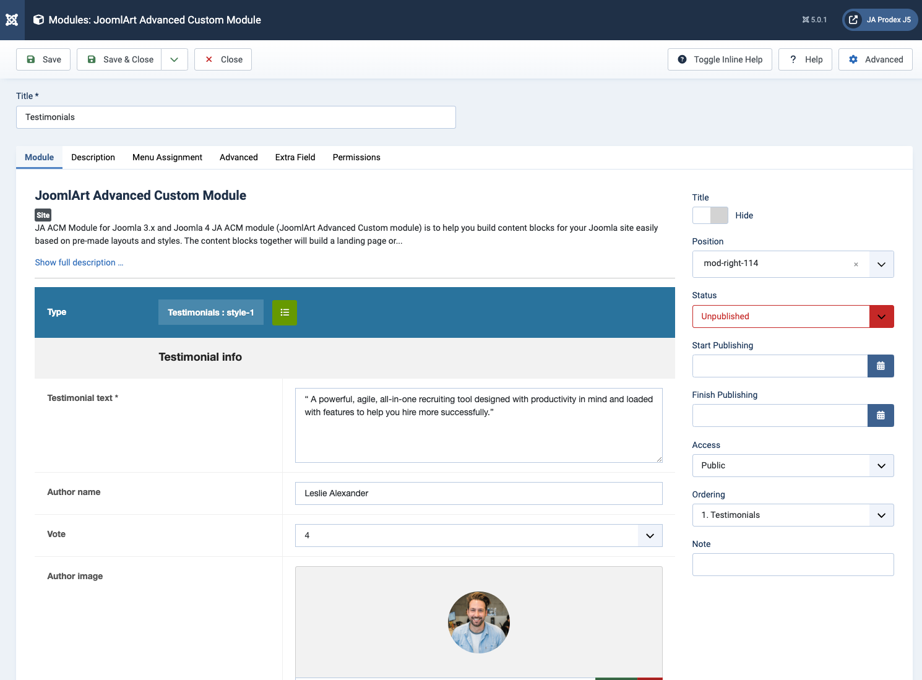Click the Close button
Image resolution: width=922 pixels, height=680 pixels.
[223, 59]
